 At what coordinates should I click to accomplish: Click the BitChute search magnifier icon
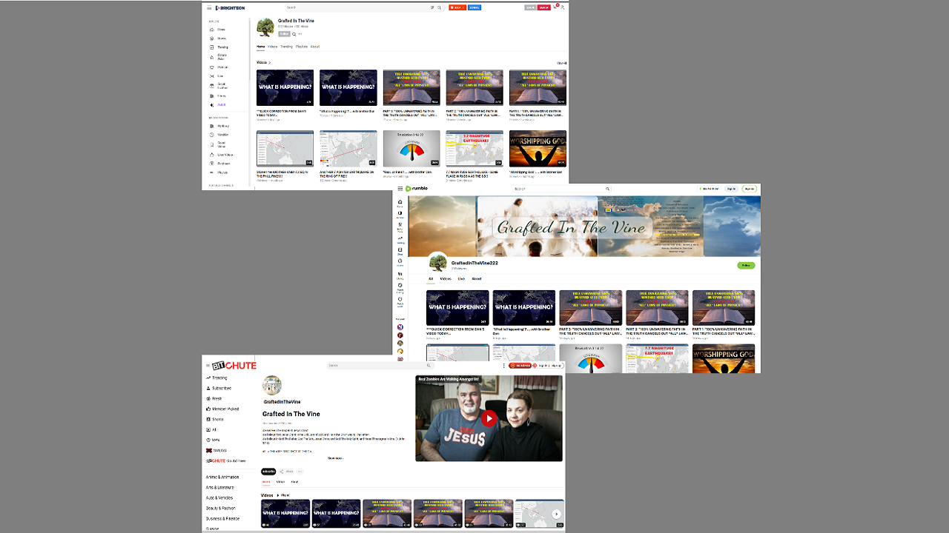coord(428,366)
